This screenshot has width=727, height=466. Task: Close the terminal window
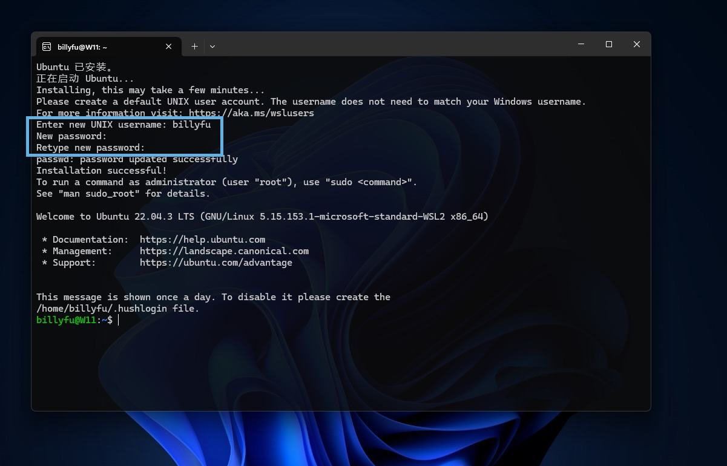click(x=636, y=44)
